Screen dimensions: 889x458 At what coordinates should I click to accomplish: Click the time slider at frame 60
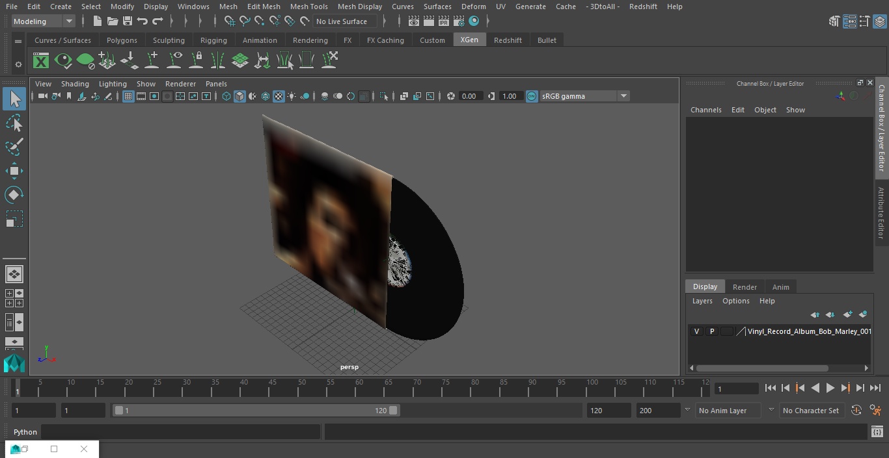[x=359, y=388]
